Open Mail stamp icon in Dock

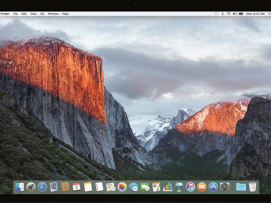(54, 187)
